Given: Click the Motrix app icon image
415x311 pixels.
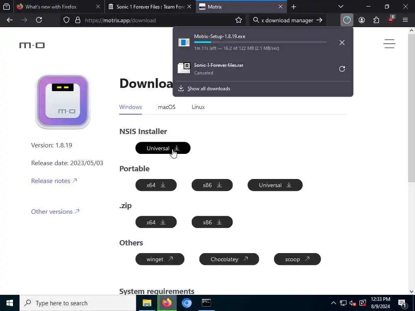Looking at the screenshot, I should click(x=63, y=102).
